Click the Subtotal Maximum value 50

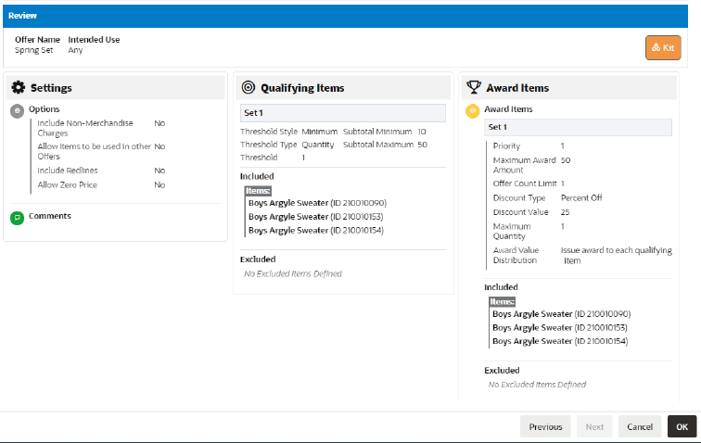tap(423, 145)
